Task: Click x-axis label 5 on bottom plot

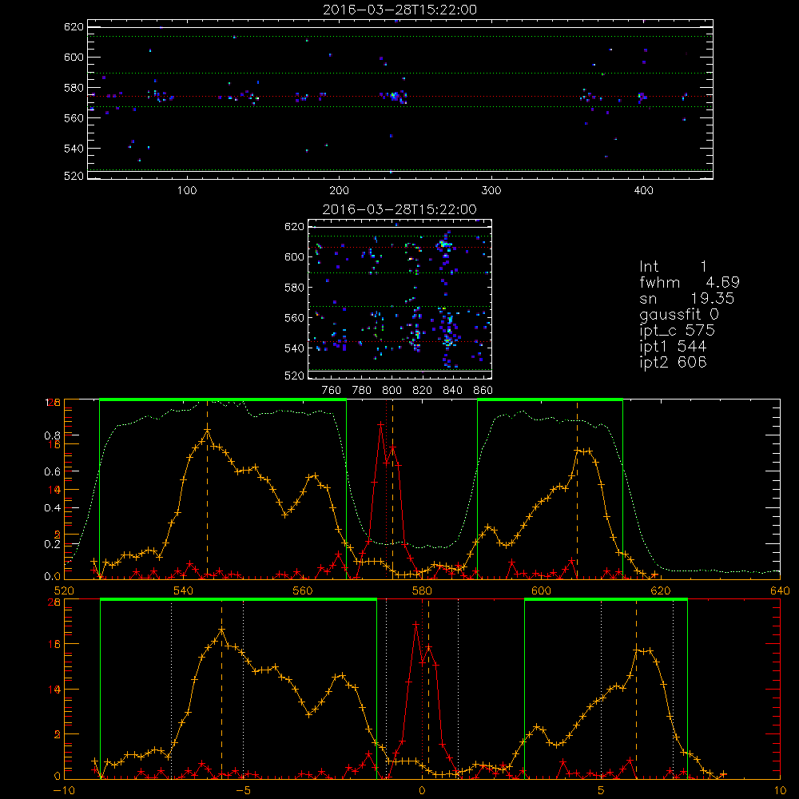Action: pos(602,791)
